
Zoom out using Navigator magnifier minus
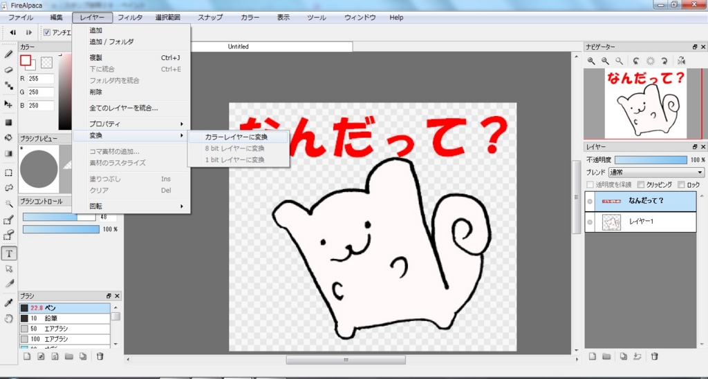(605, 61)
